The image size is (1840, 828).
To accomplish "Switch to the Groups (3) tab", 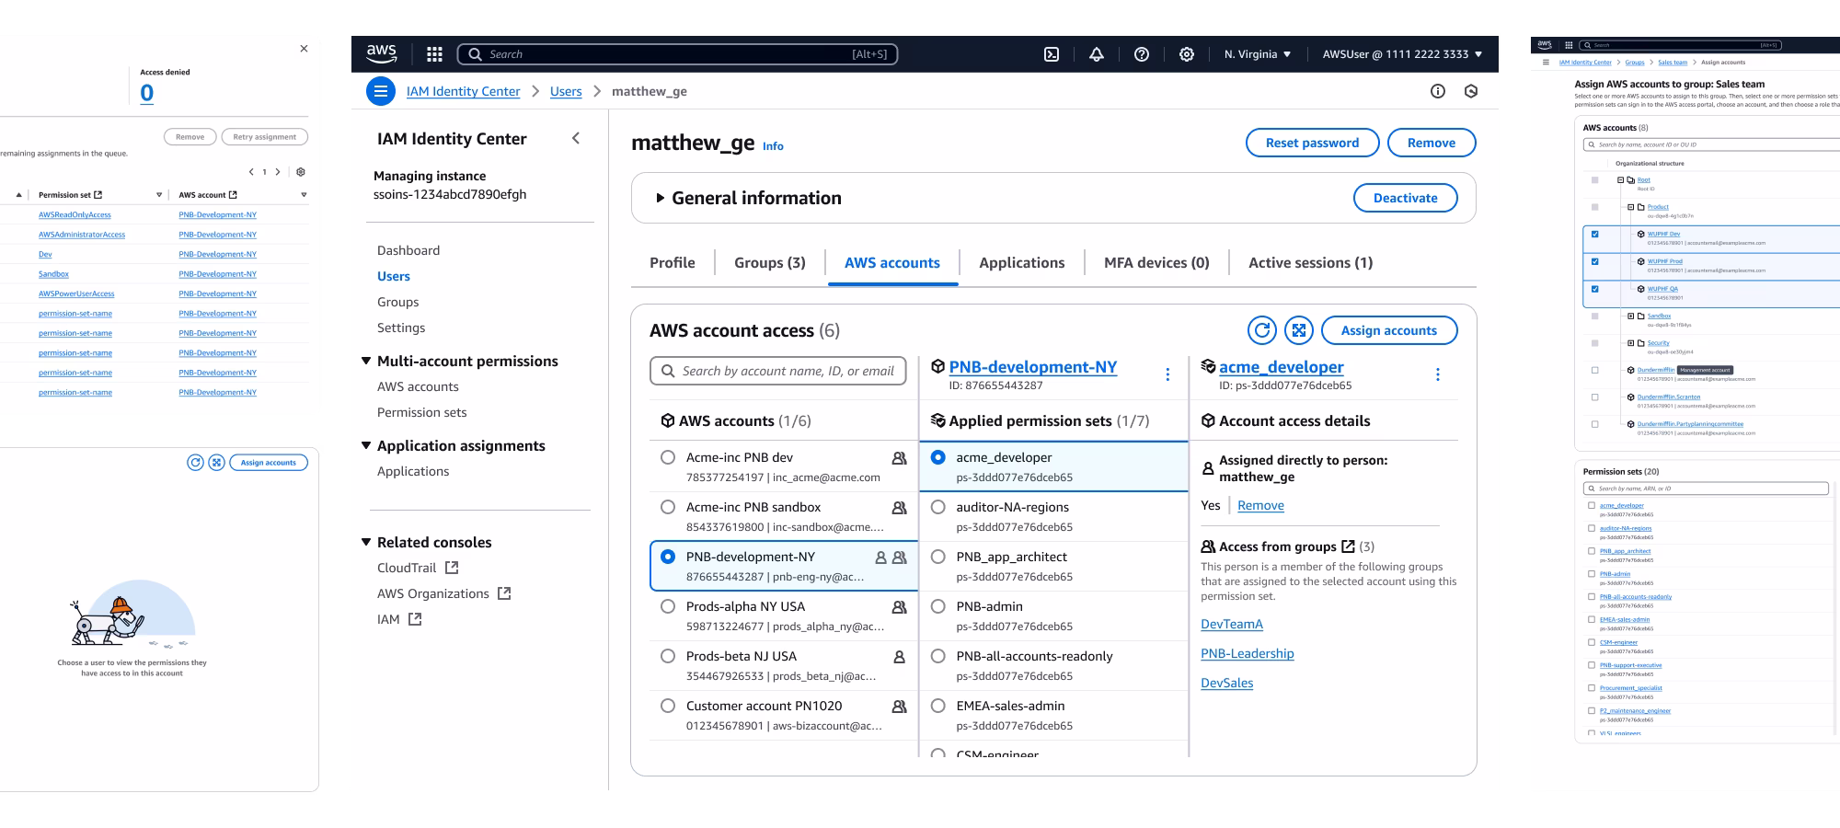I will [x=770, y=263].
